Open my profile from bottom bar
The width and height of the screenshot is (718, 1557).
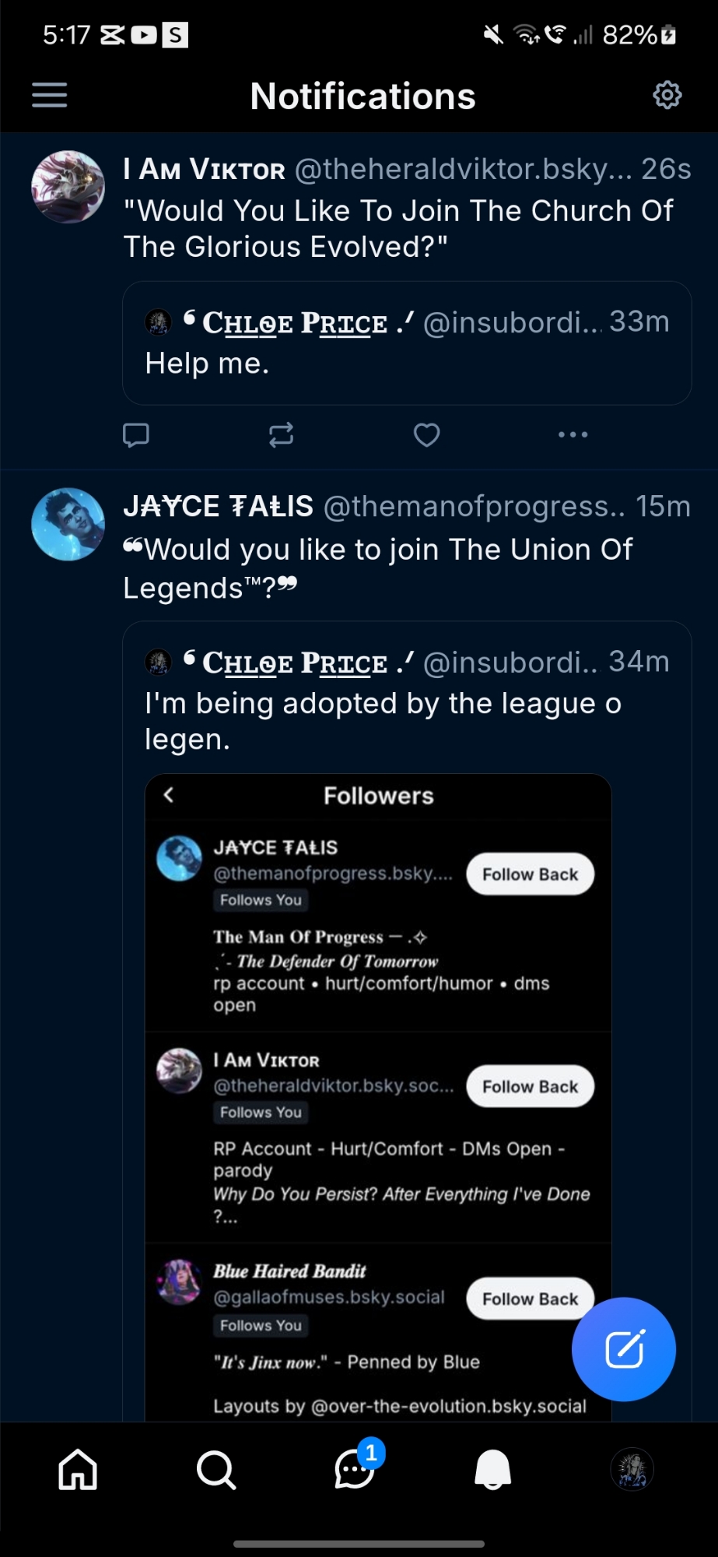632,1470
